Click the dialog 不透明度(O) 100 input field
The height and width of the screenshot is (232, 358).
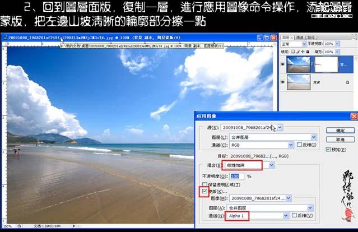click(x=236, y=176)
